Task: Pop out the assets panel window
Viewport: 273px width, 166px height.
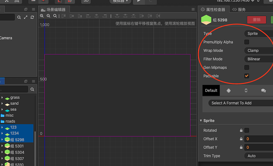Action: [x=26, y=81]
